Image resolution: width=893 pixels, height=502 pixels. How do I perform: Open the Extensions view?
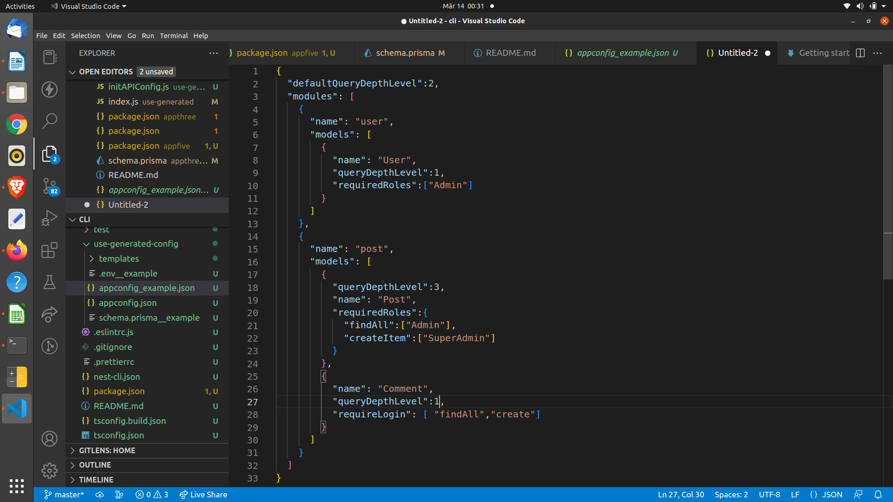tap(49, 250)
